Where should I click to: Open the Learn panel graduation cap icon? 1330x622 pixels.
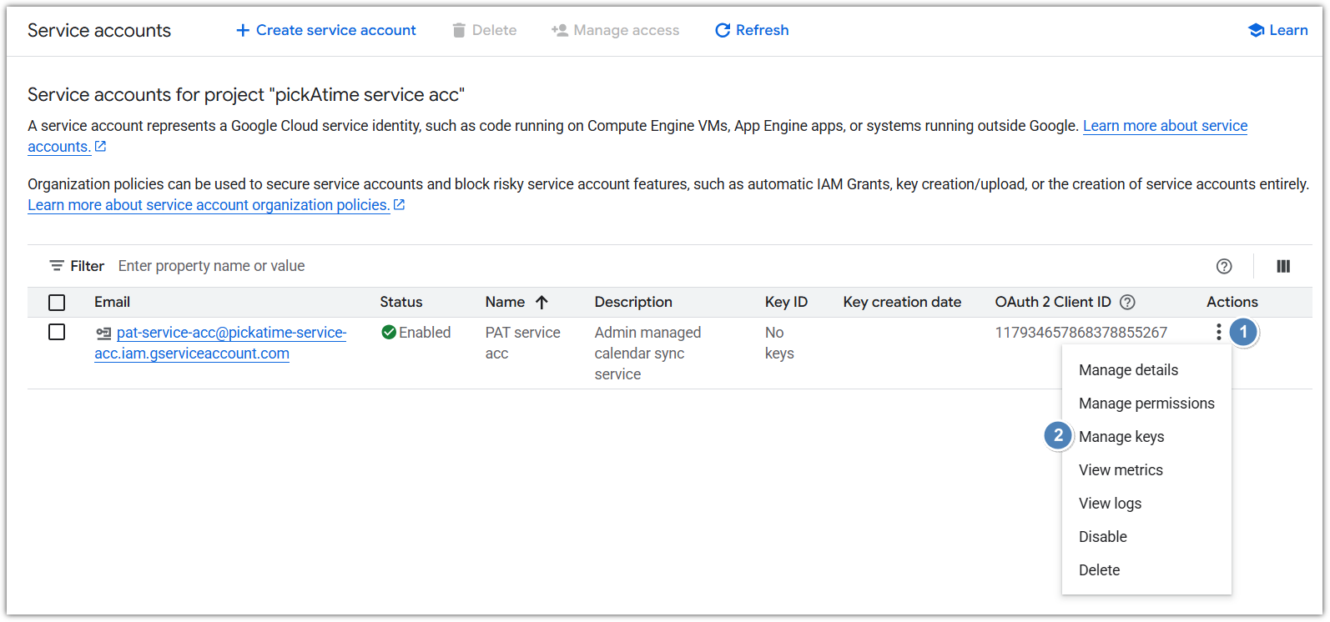[1256, 31]
